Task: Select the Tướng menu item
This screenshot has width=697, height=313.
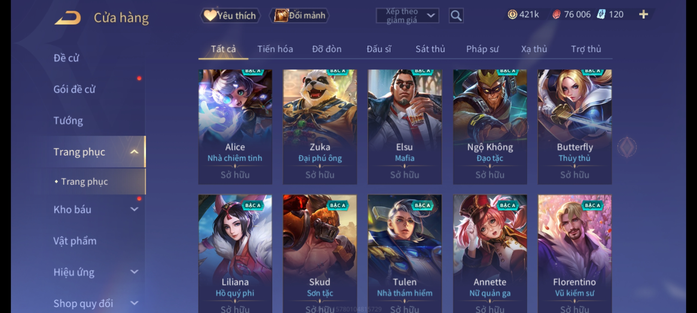Action: click(x=68, y=121)
